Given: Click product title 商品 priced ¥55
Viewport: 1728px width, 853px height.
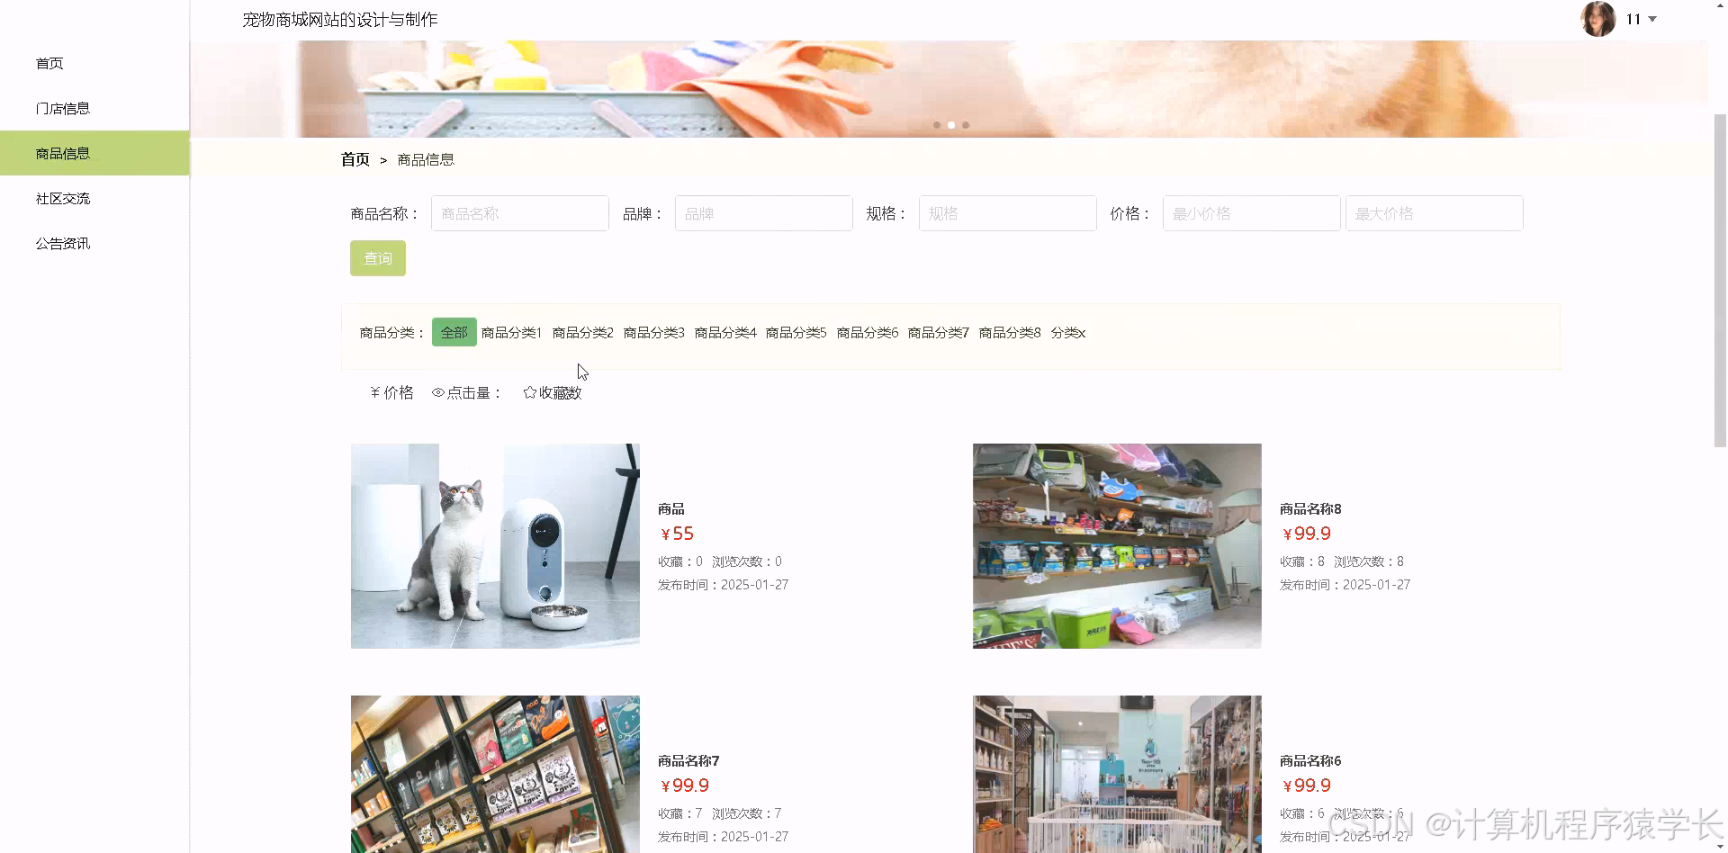Looking at the screenshot, I should click(671, 508).
